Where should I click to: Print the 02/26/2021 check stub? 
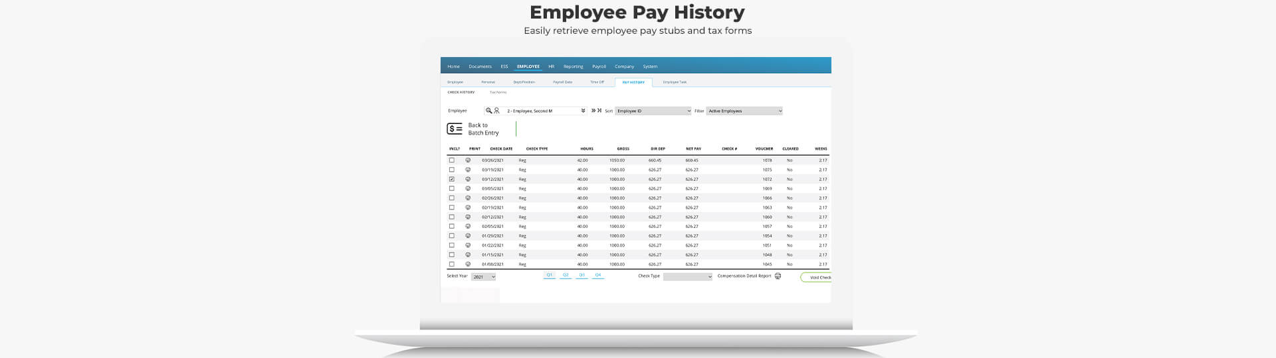point(468,198)
